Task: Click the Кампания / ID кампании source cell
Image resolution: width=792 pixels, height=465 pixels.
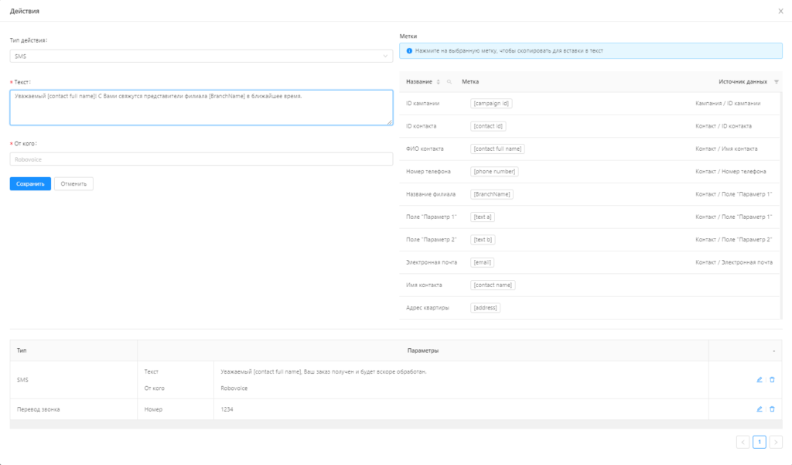Action: point(728,104)
